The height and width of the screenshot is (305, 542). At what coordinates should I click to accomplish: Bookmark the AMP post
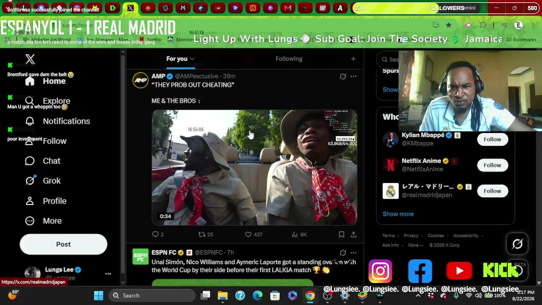341,234
